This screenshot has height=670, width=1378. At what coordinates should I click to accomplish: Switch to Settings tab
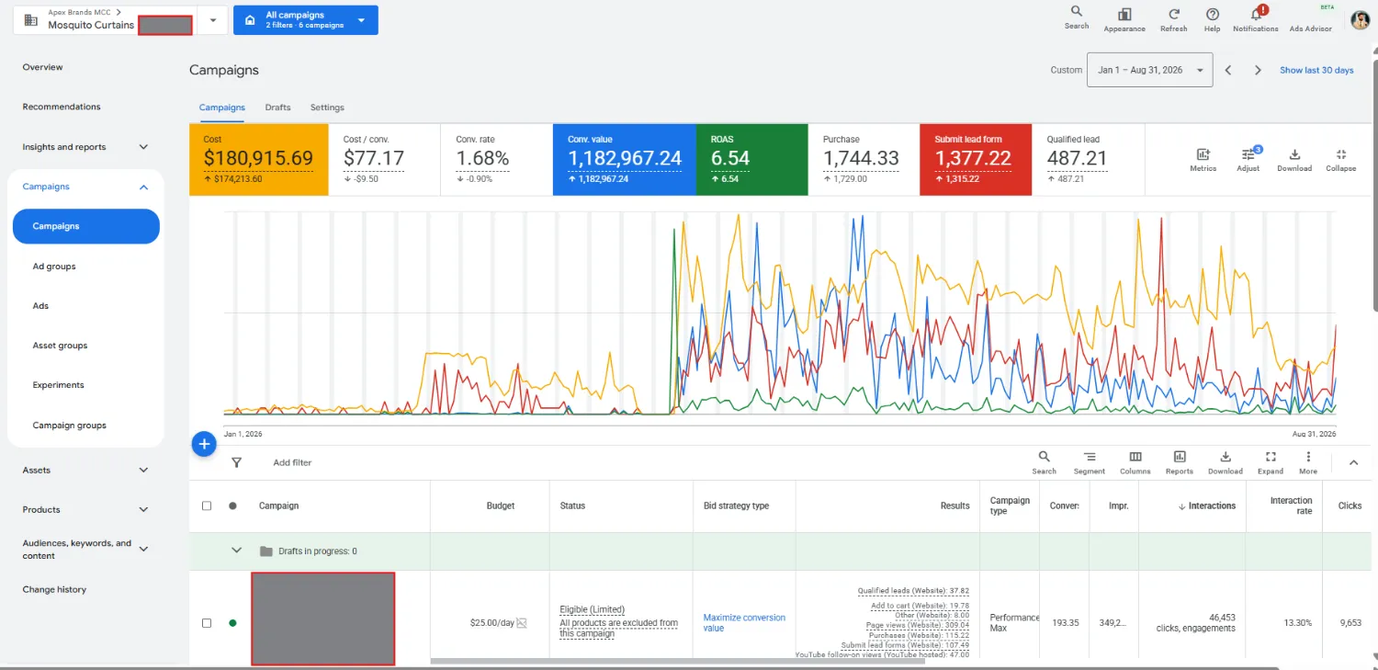click(327, 108)
